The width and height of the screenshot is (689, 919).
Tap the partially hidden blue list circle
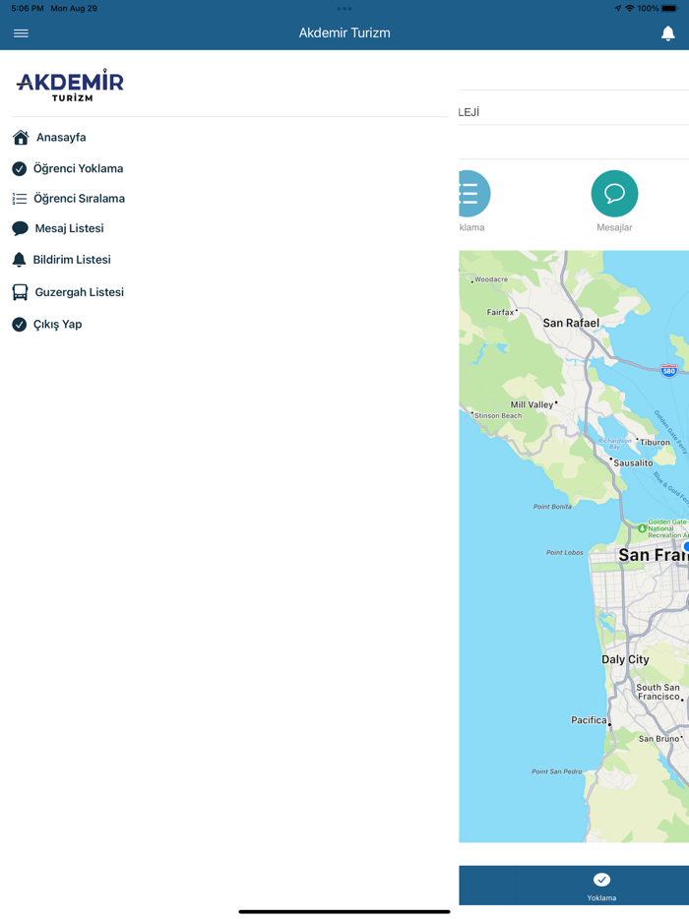pyautogui.click(x=474, y=194)
